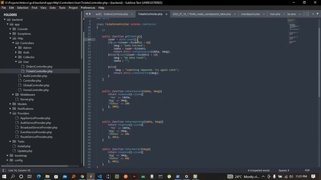The height and width of the screenshot is (180, 321).
Task: Open the Project menu
Action: click(x=73, y=8)
